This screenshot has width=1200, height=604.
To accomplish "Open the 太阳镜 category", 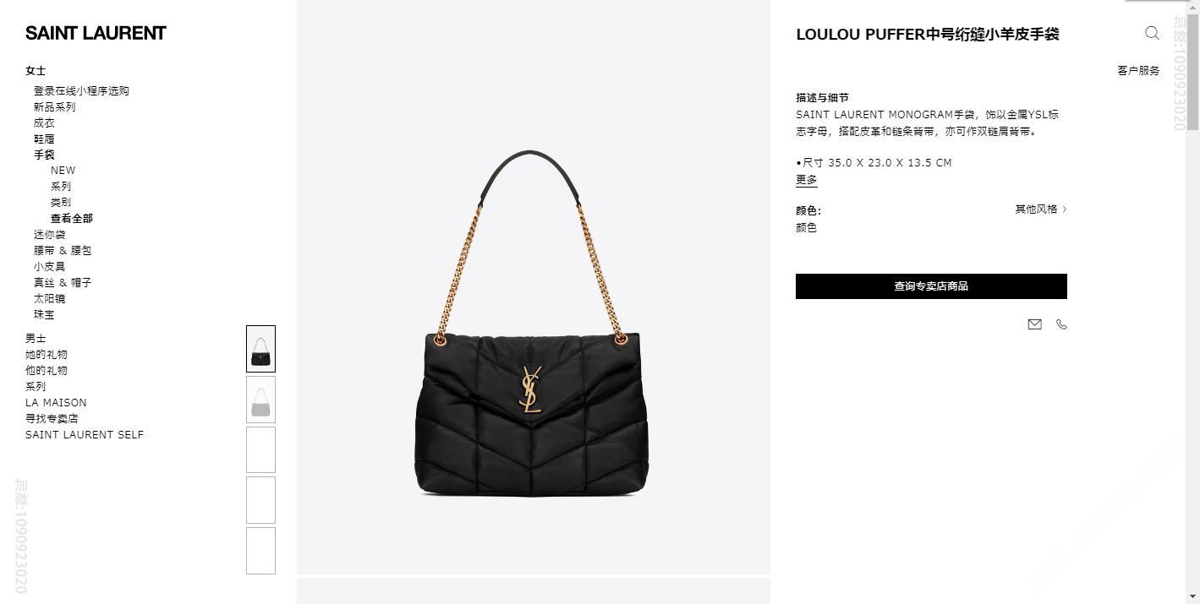I will (49, 299).
